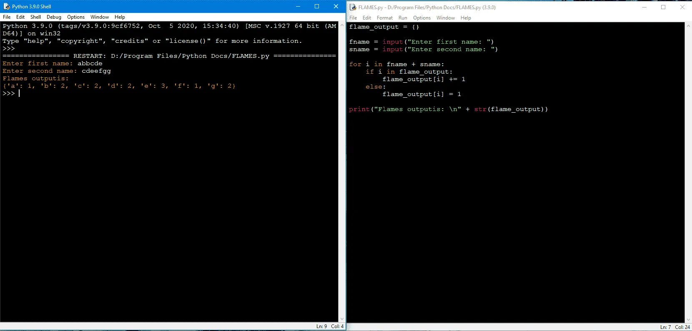Click 'flame_output = {}' line in editor

click(384, 27)
